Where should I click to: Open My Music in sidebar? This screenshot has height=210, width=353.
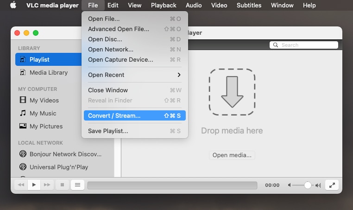point(43,113)
